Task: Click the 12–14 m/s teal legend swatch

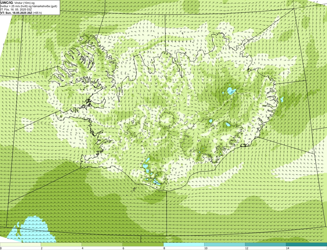Action: 266,244
